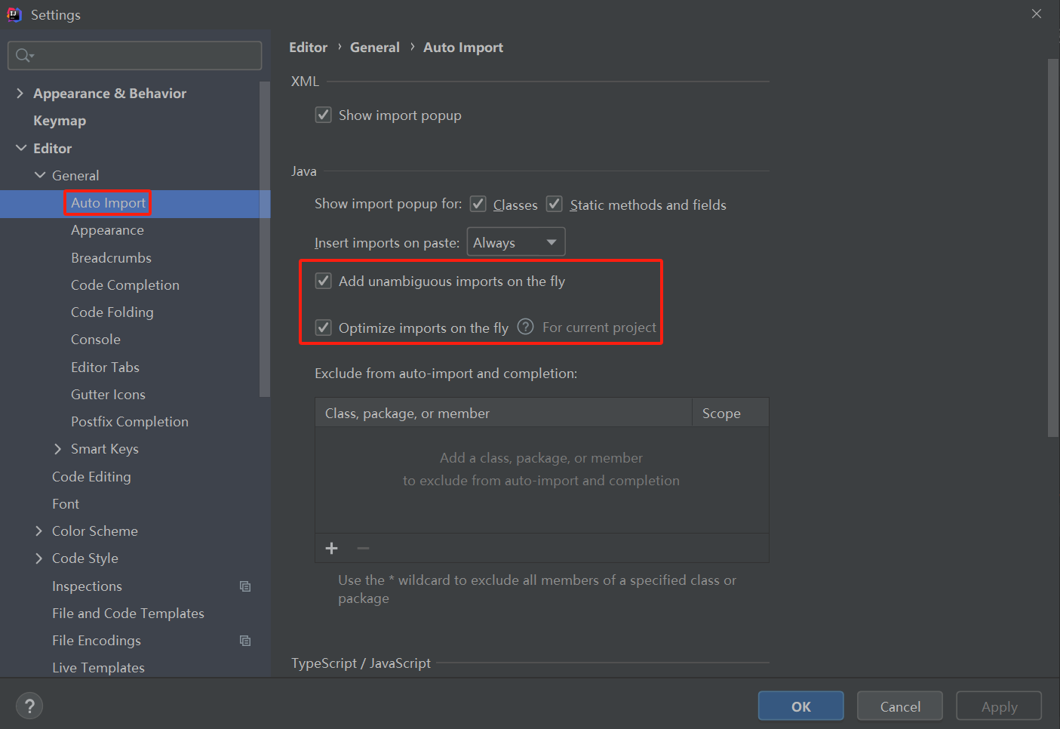Expand the Smart Keys tree node
This screenshot has width=1060, height=729.
coord(58,449)
